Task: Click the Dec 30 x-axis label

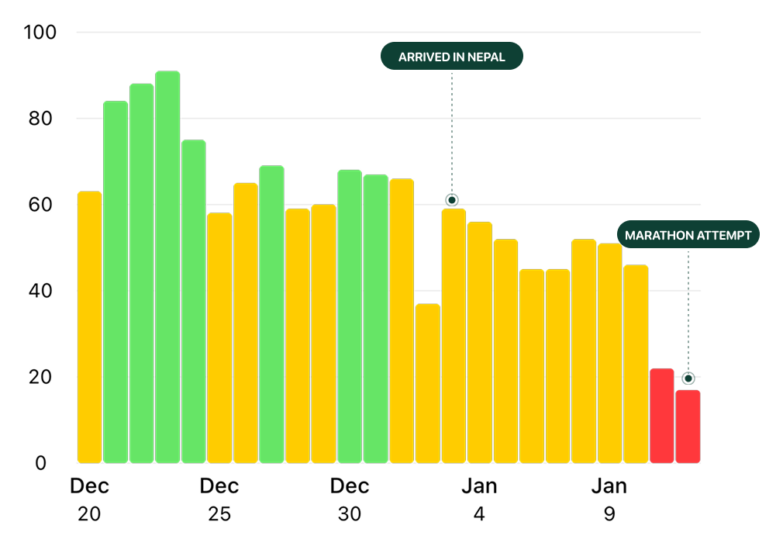Action: tap(350, 499)
